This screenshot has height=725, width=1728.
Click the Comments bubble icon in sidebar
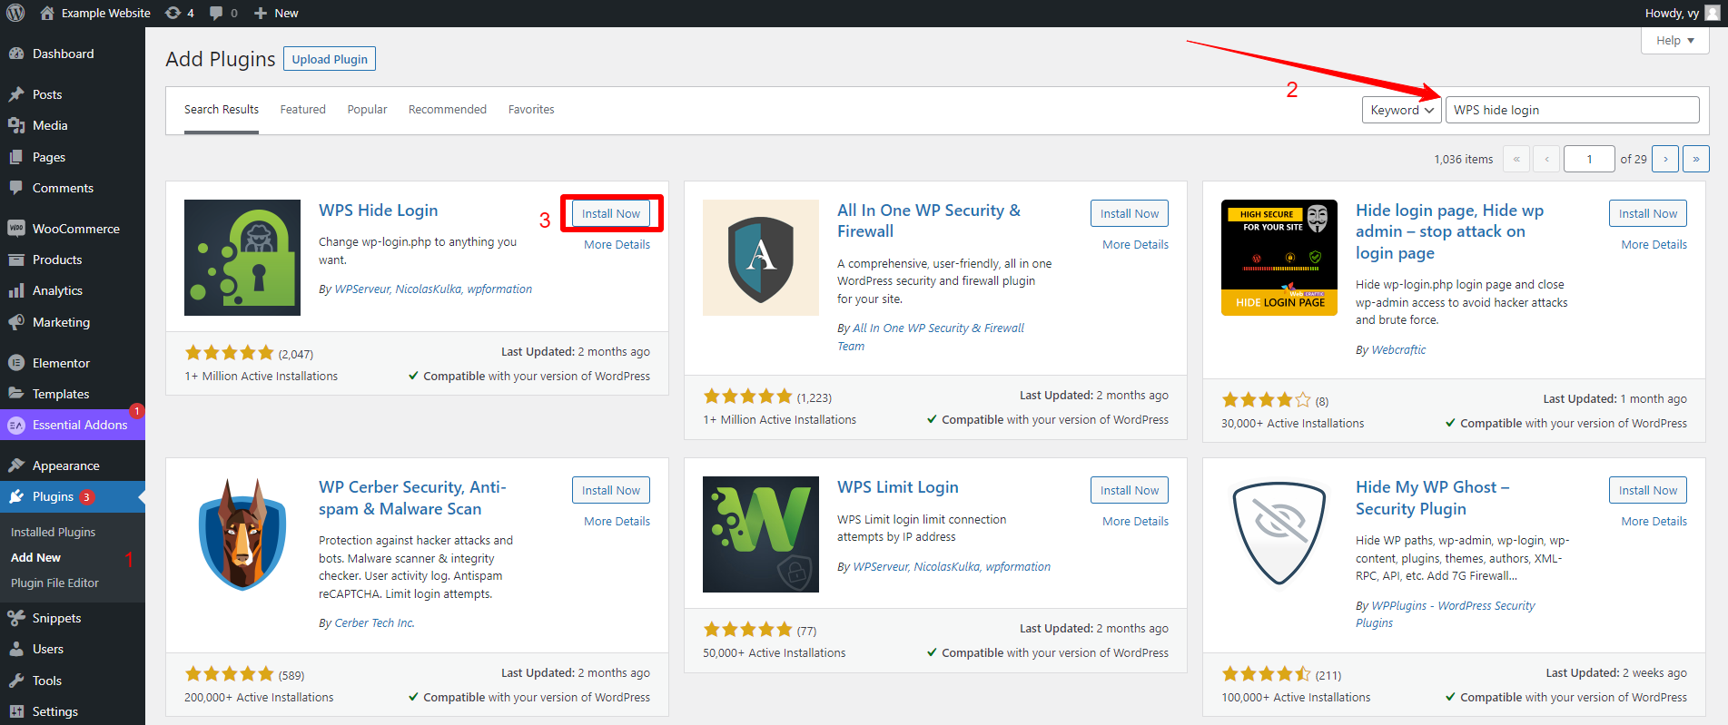(x=16, y=188)
